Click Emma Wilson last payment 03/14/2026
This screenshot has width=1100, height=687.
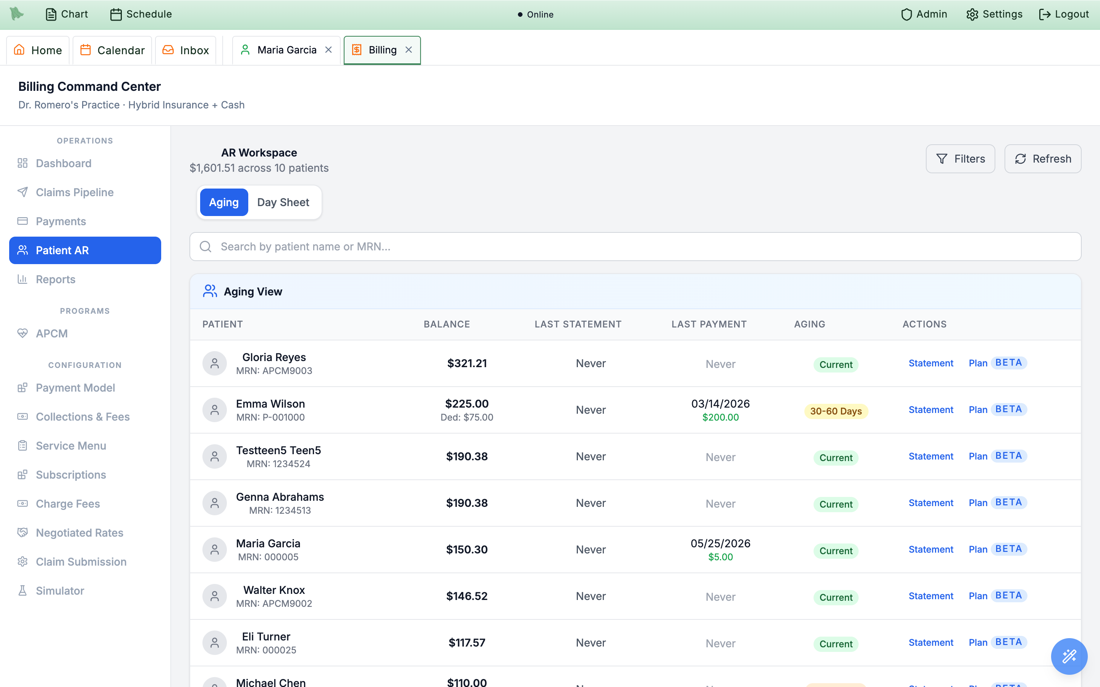(720, 404)
